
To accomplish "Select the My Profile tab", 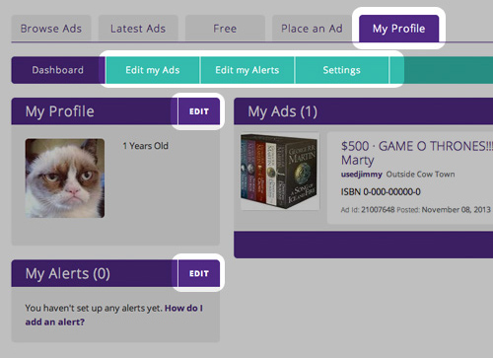I will coord(398,29).
